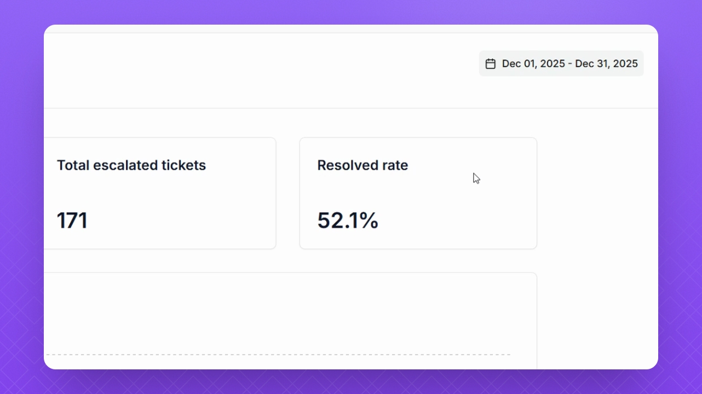Click the purple background outside the window

click(x=22, y=197)
